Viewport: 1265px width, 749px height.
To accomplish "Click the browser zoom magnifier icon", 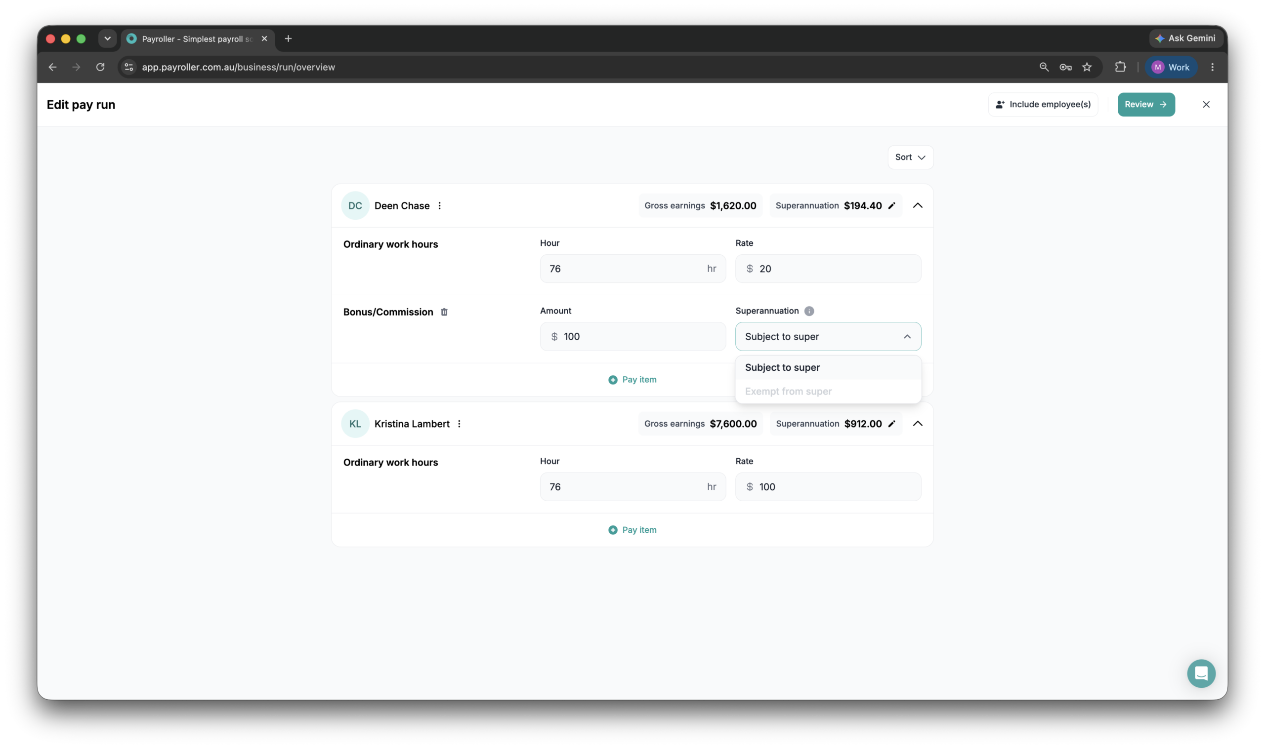I will tap(1044, 67).
